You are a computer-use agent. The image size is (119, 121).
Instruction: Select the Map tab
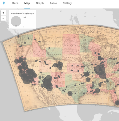27,3
